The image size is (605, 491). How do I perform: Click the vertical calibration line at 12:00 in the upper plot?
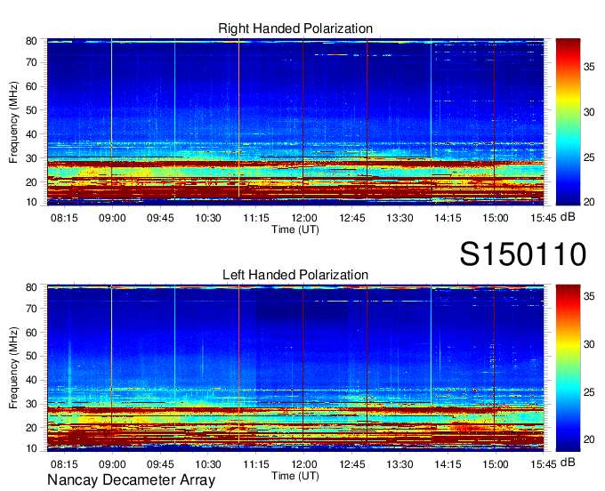(302, 122)
